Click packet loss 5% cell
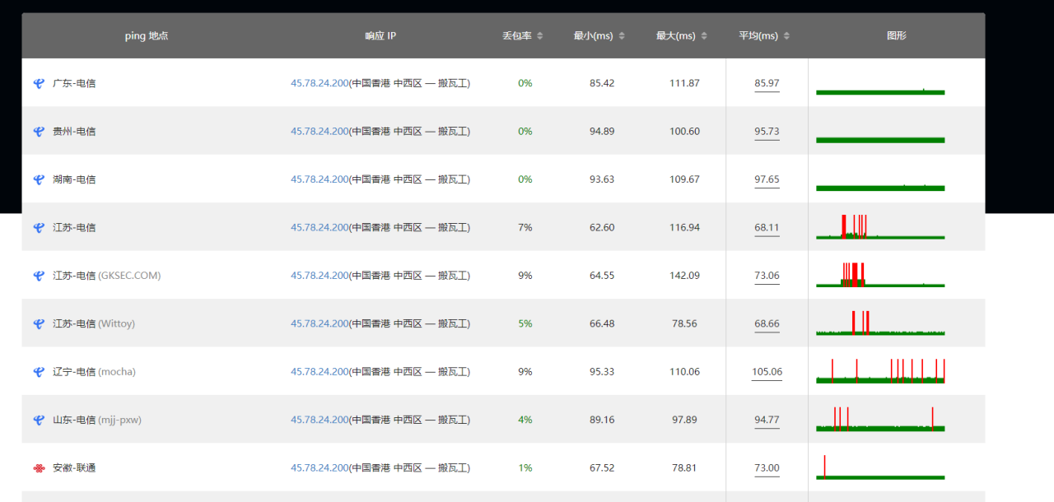Screen dimensions: 1054x502 point(525,323)
